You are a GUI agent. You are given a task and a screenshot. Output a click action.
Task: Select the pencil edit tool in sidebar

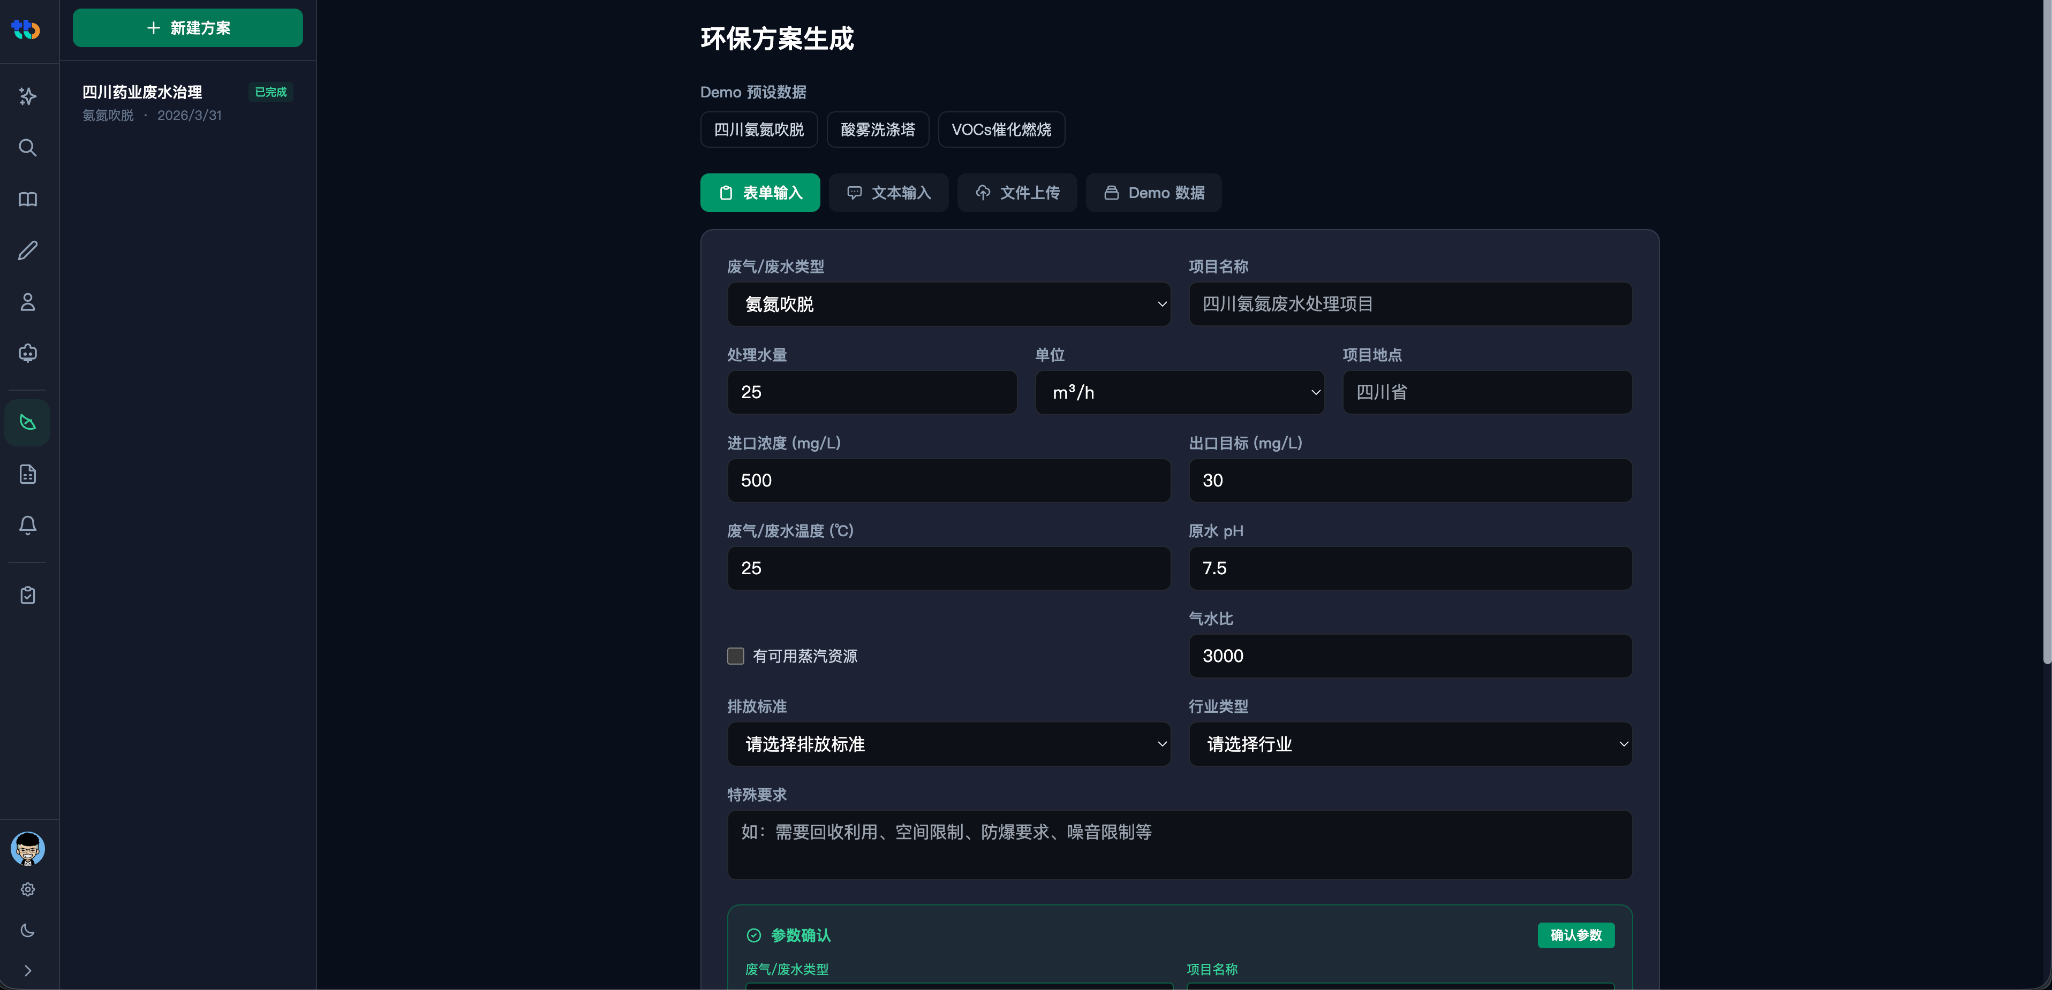point(28,250)
